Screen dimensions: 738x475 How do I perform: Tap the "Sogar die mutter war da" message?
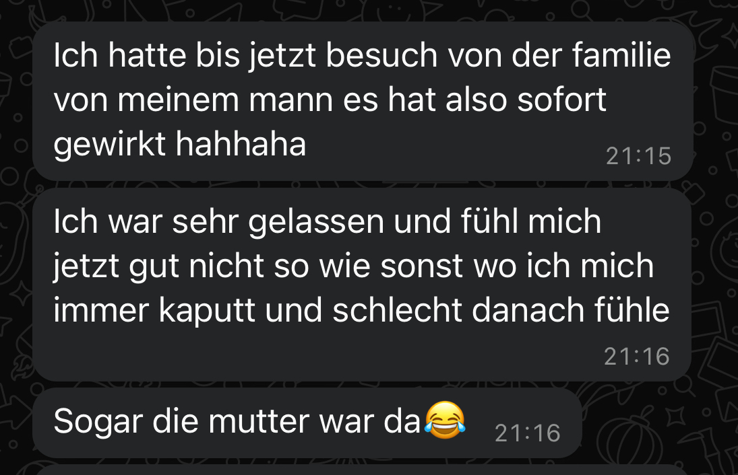[307, 423]
